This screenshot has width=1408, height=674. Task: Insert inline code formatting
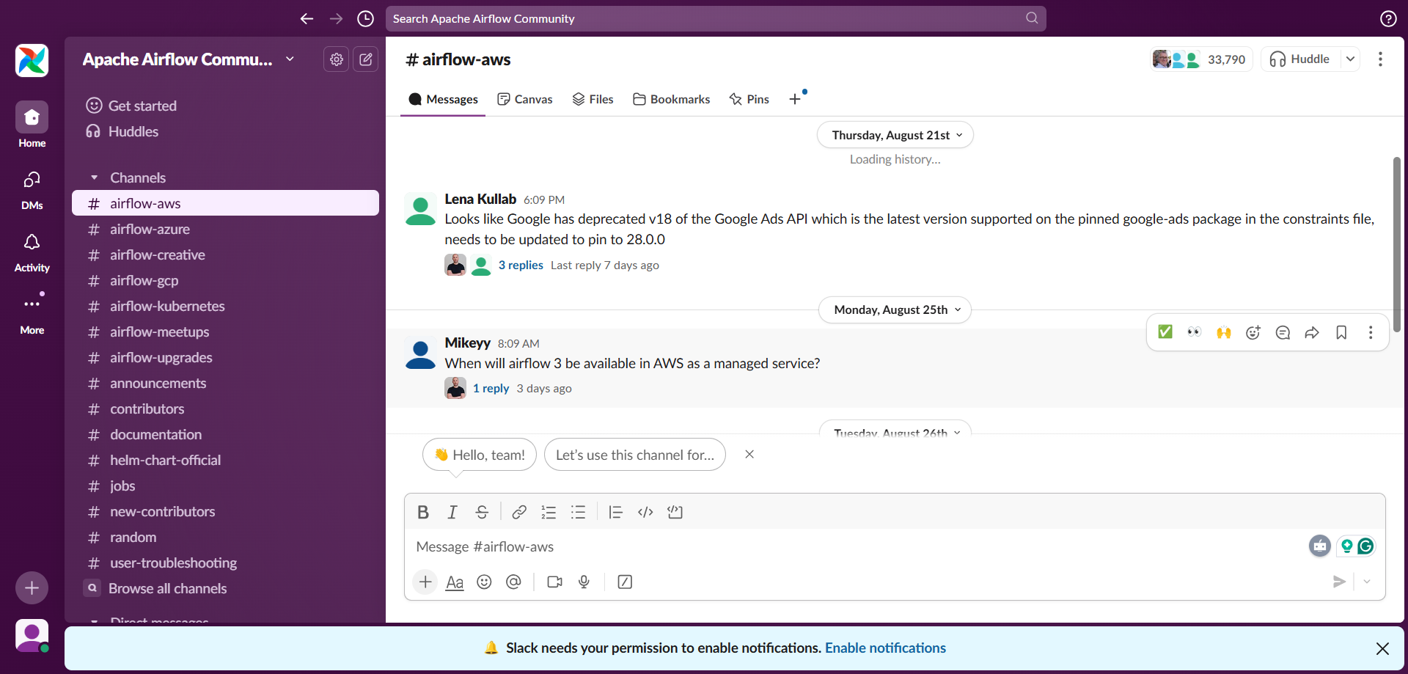[x=645, y=512]
